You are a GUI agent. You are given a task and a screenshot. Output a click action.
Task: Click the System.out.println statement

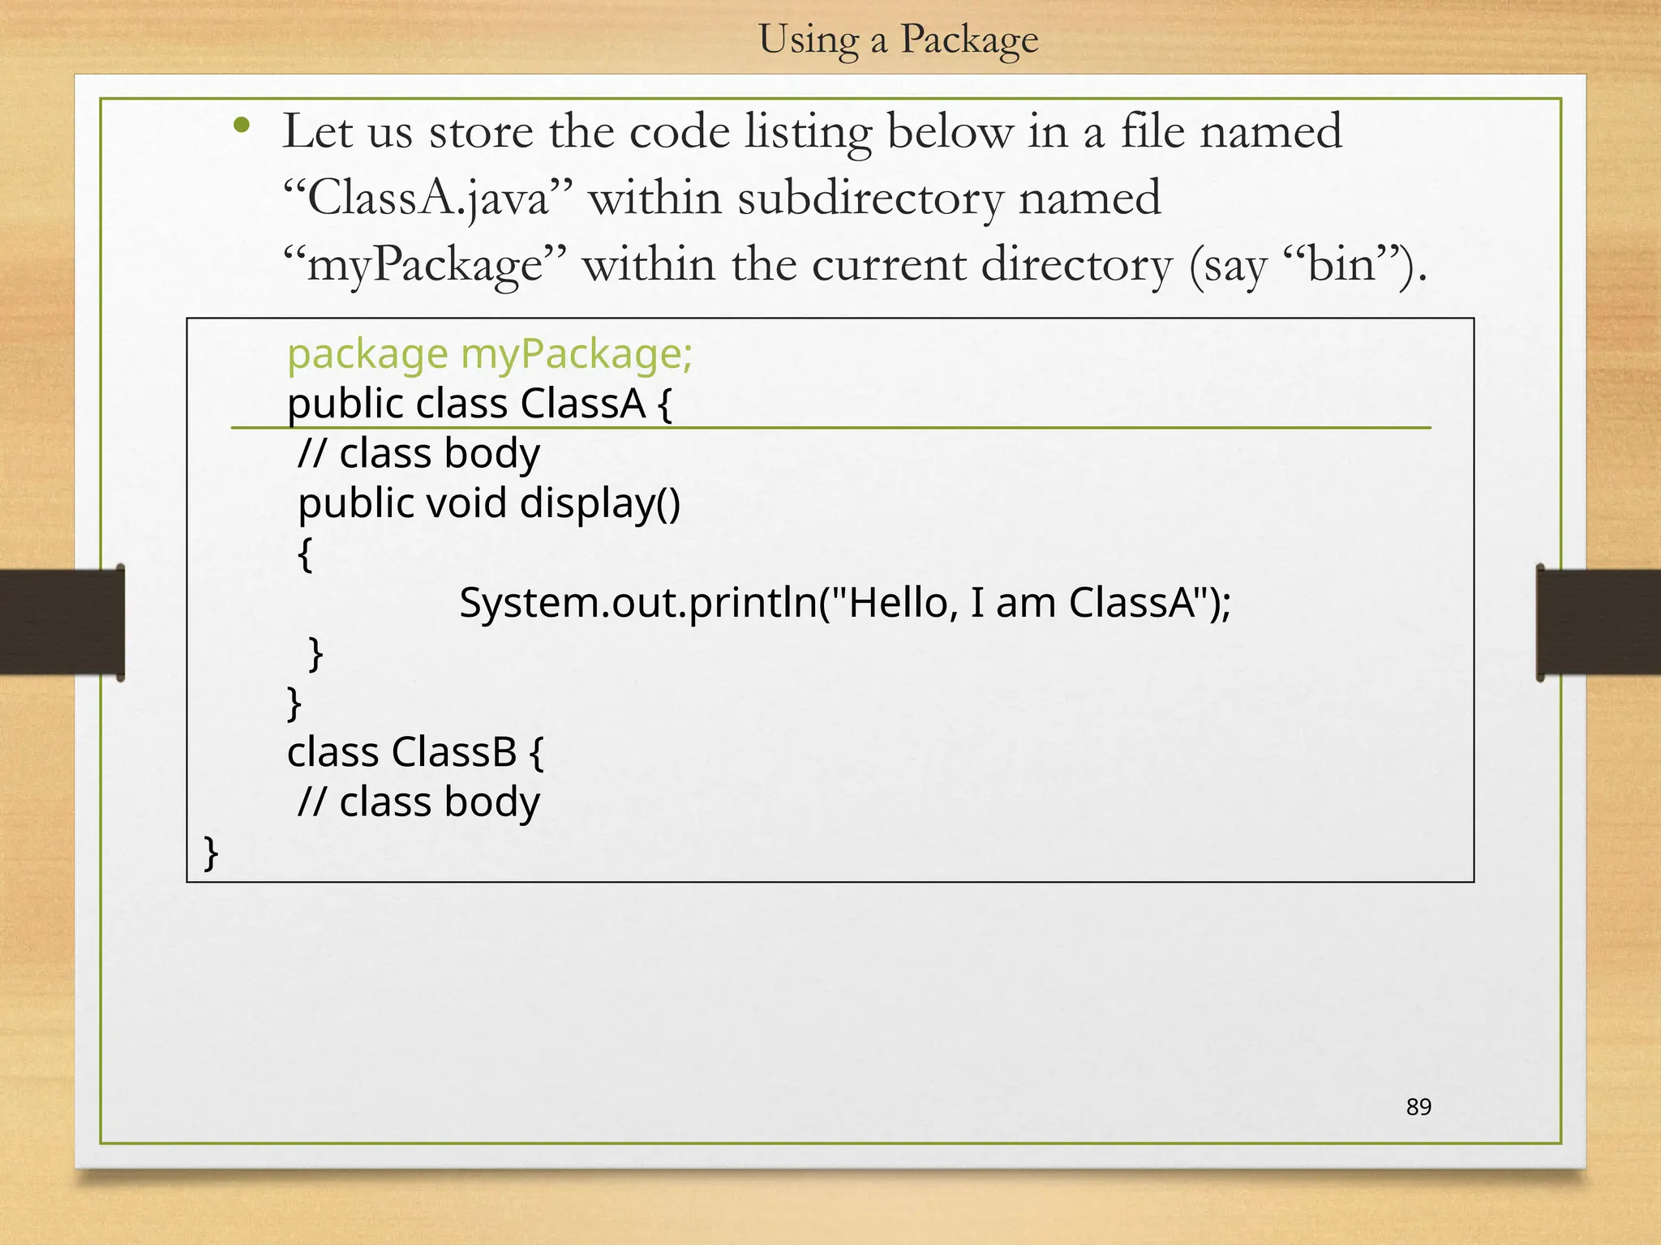(844, 602)
